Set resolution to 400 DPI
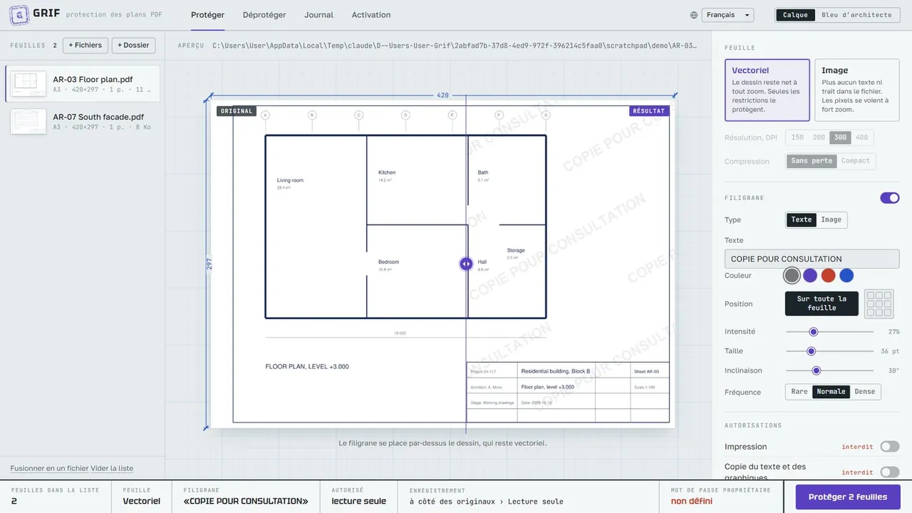912x513 pixels. pos(862,138)
